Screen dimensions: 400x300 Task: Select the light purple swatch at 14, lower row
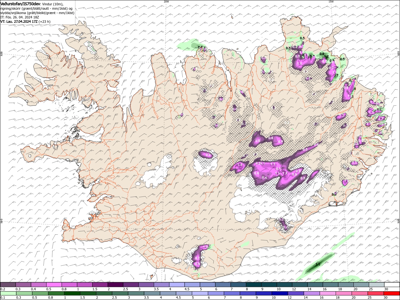click(311, 293)
